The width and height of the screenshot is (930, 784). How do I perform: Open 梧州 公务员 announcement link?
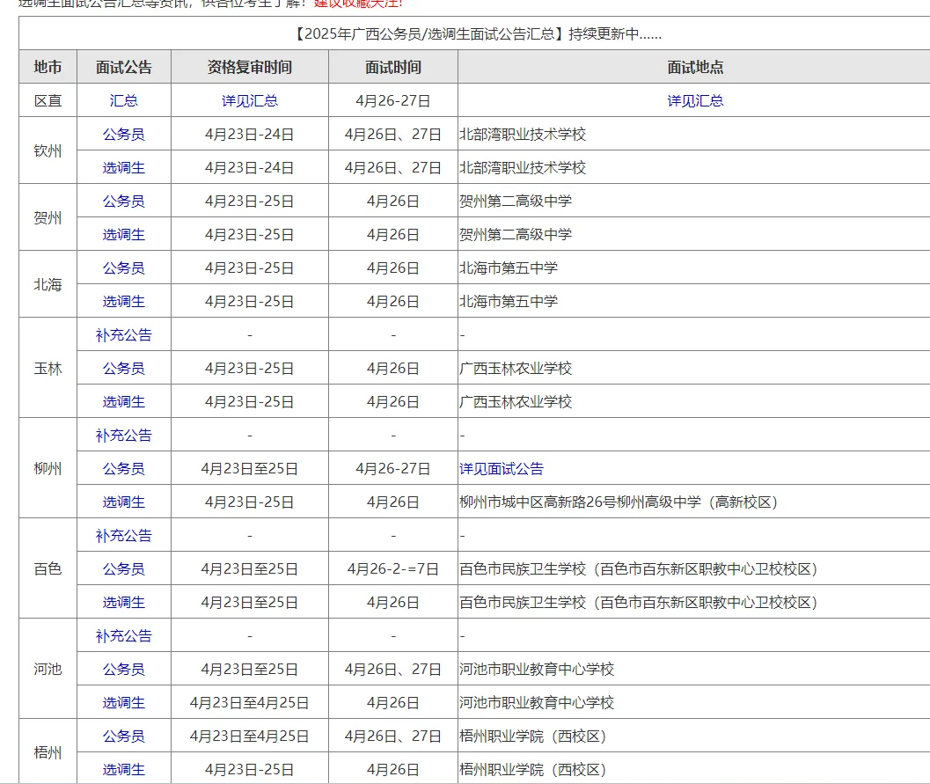coord(123,736)
